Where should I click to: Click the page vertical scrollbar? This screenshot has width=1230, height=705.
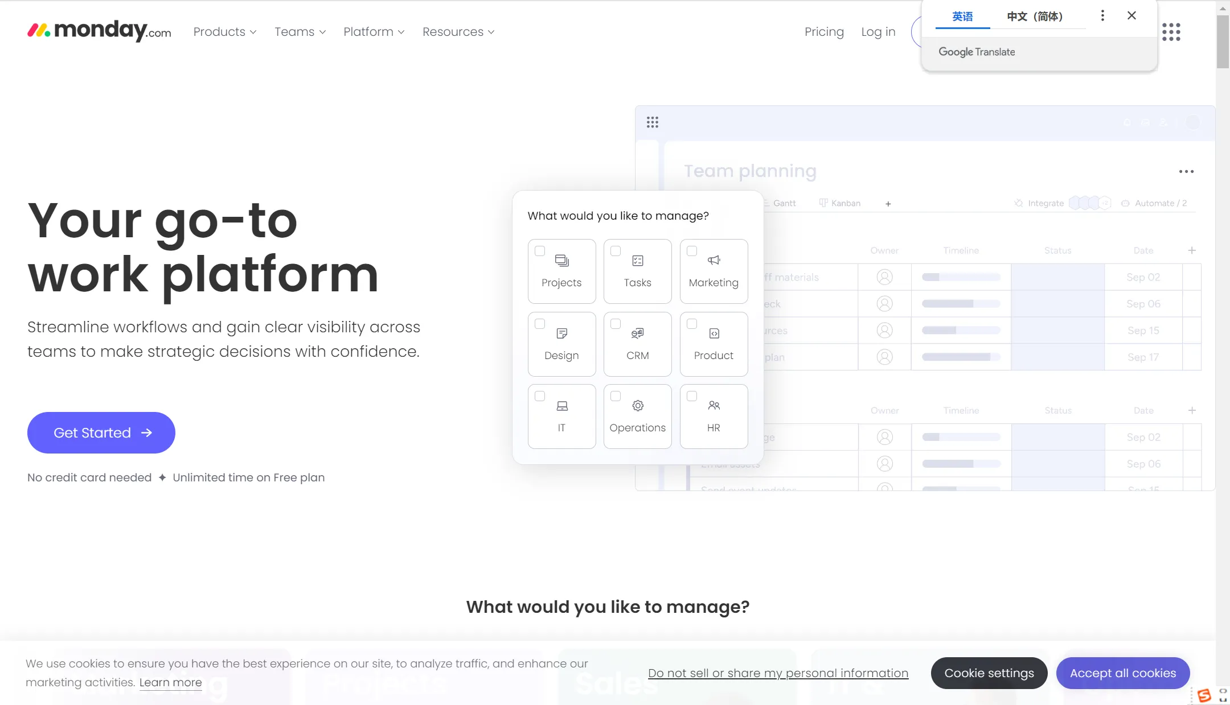1223,42
